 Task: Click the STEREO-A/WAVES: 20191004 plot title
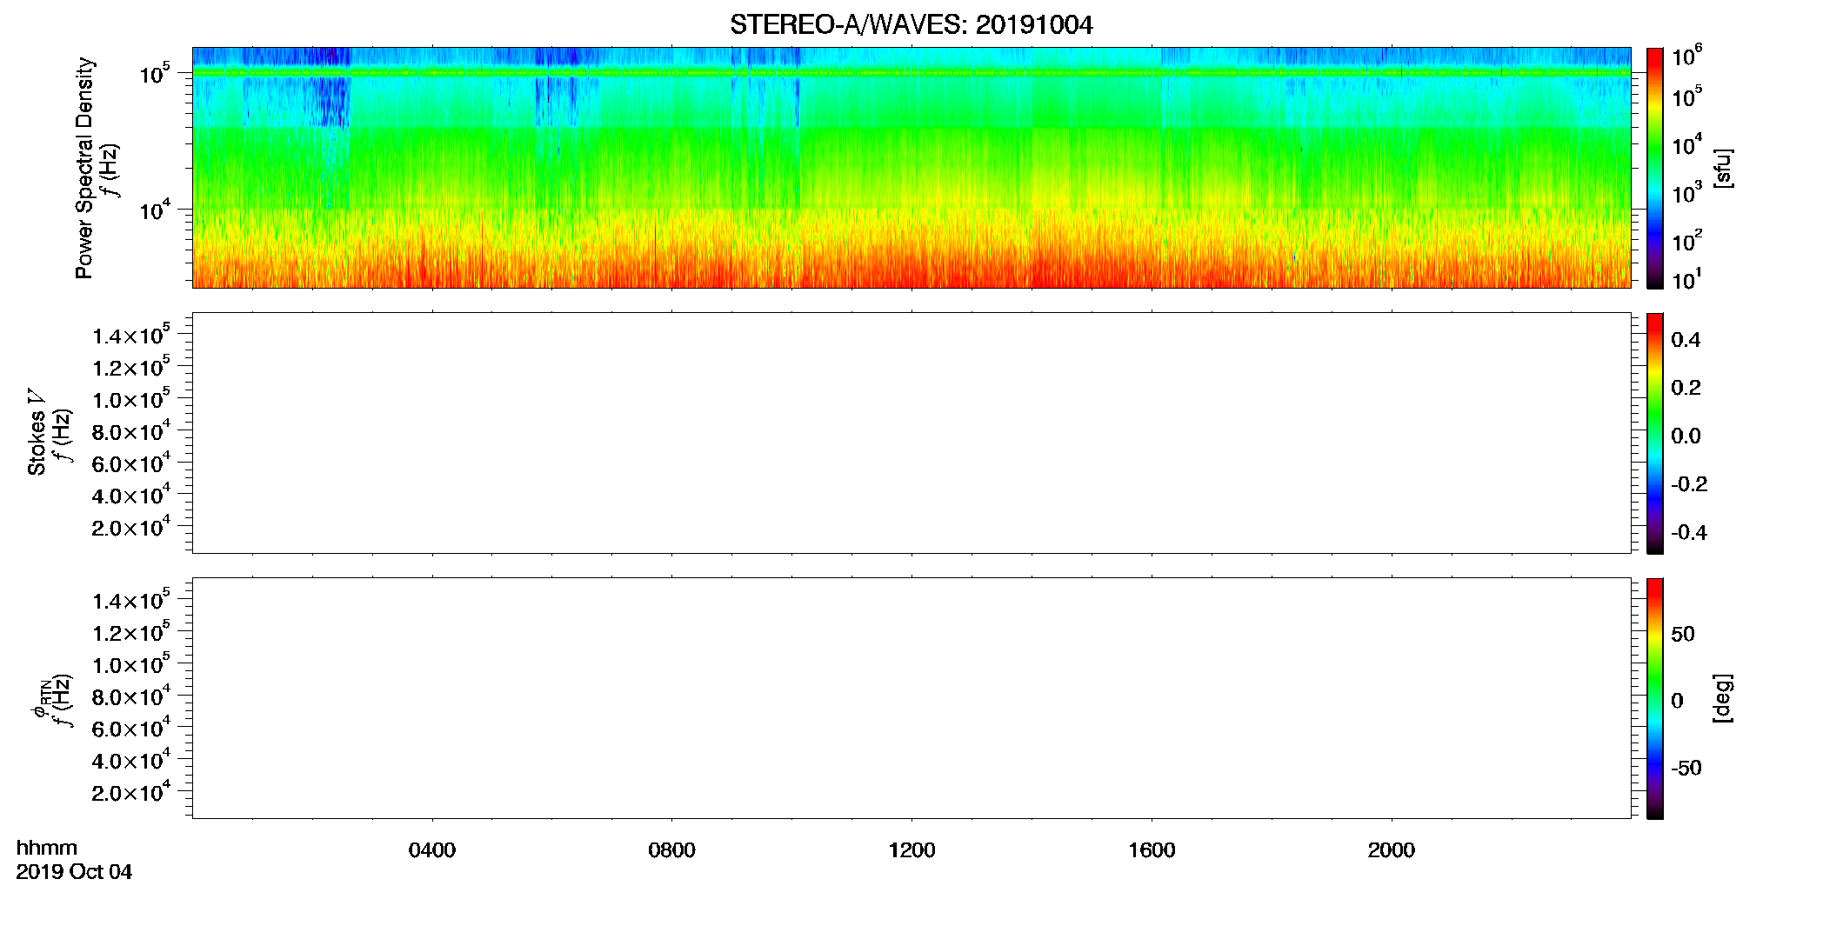(911, 25)
